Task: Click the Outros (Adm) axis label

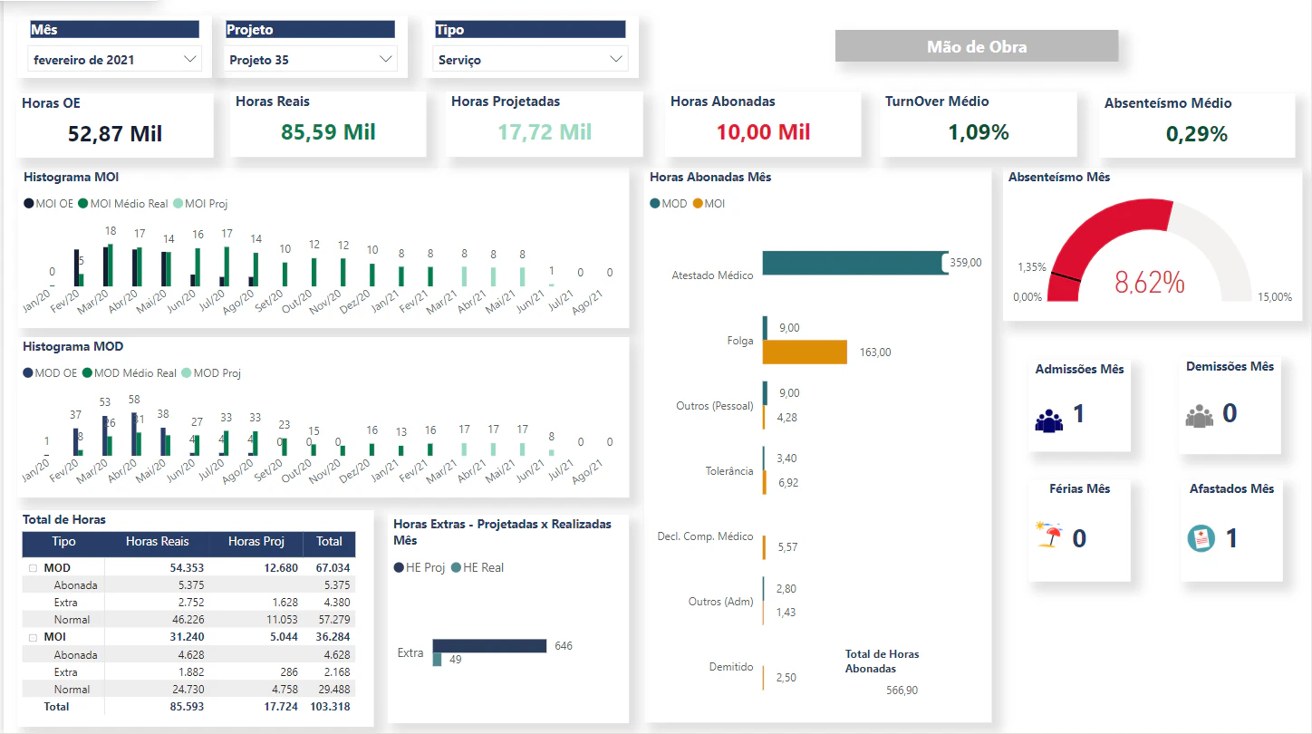Action: (721, 602)
